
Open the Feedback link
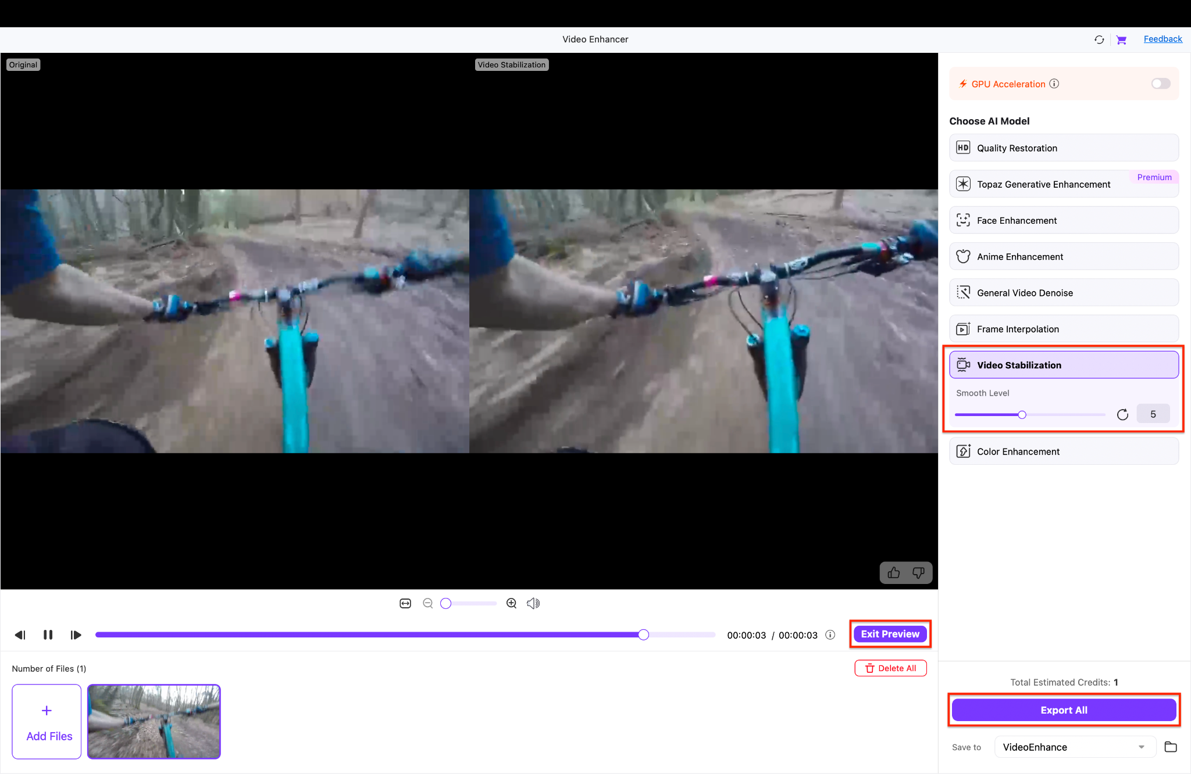point(1163,39)
